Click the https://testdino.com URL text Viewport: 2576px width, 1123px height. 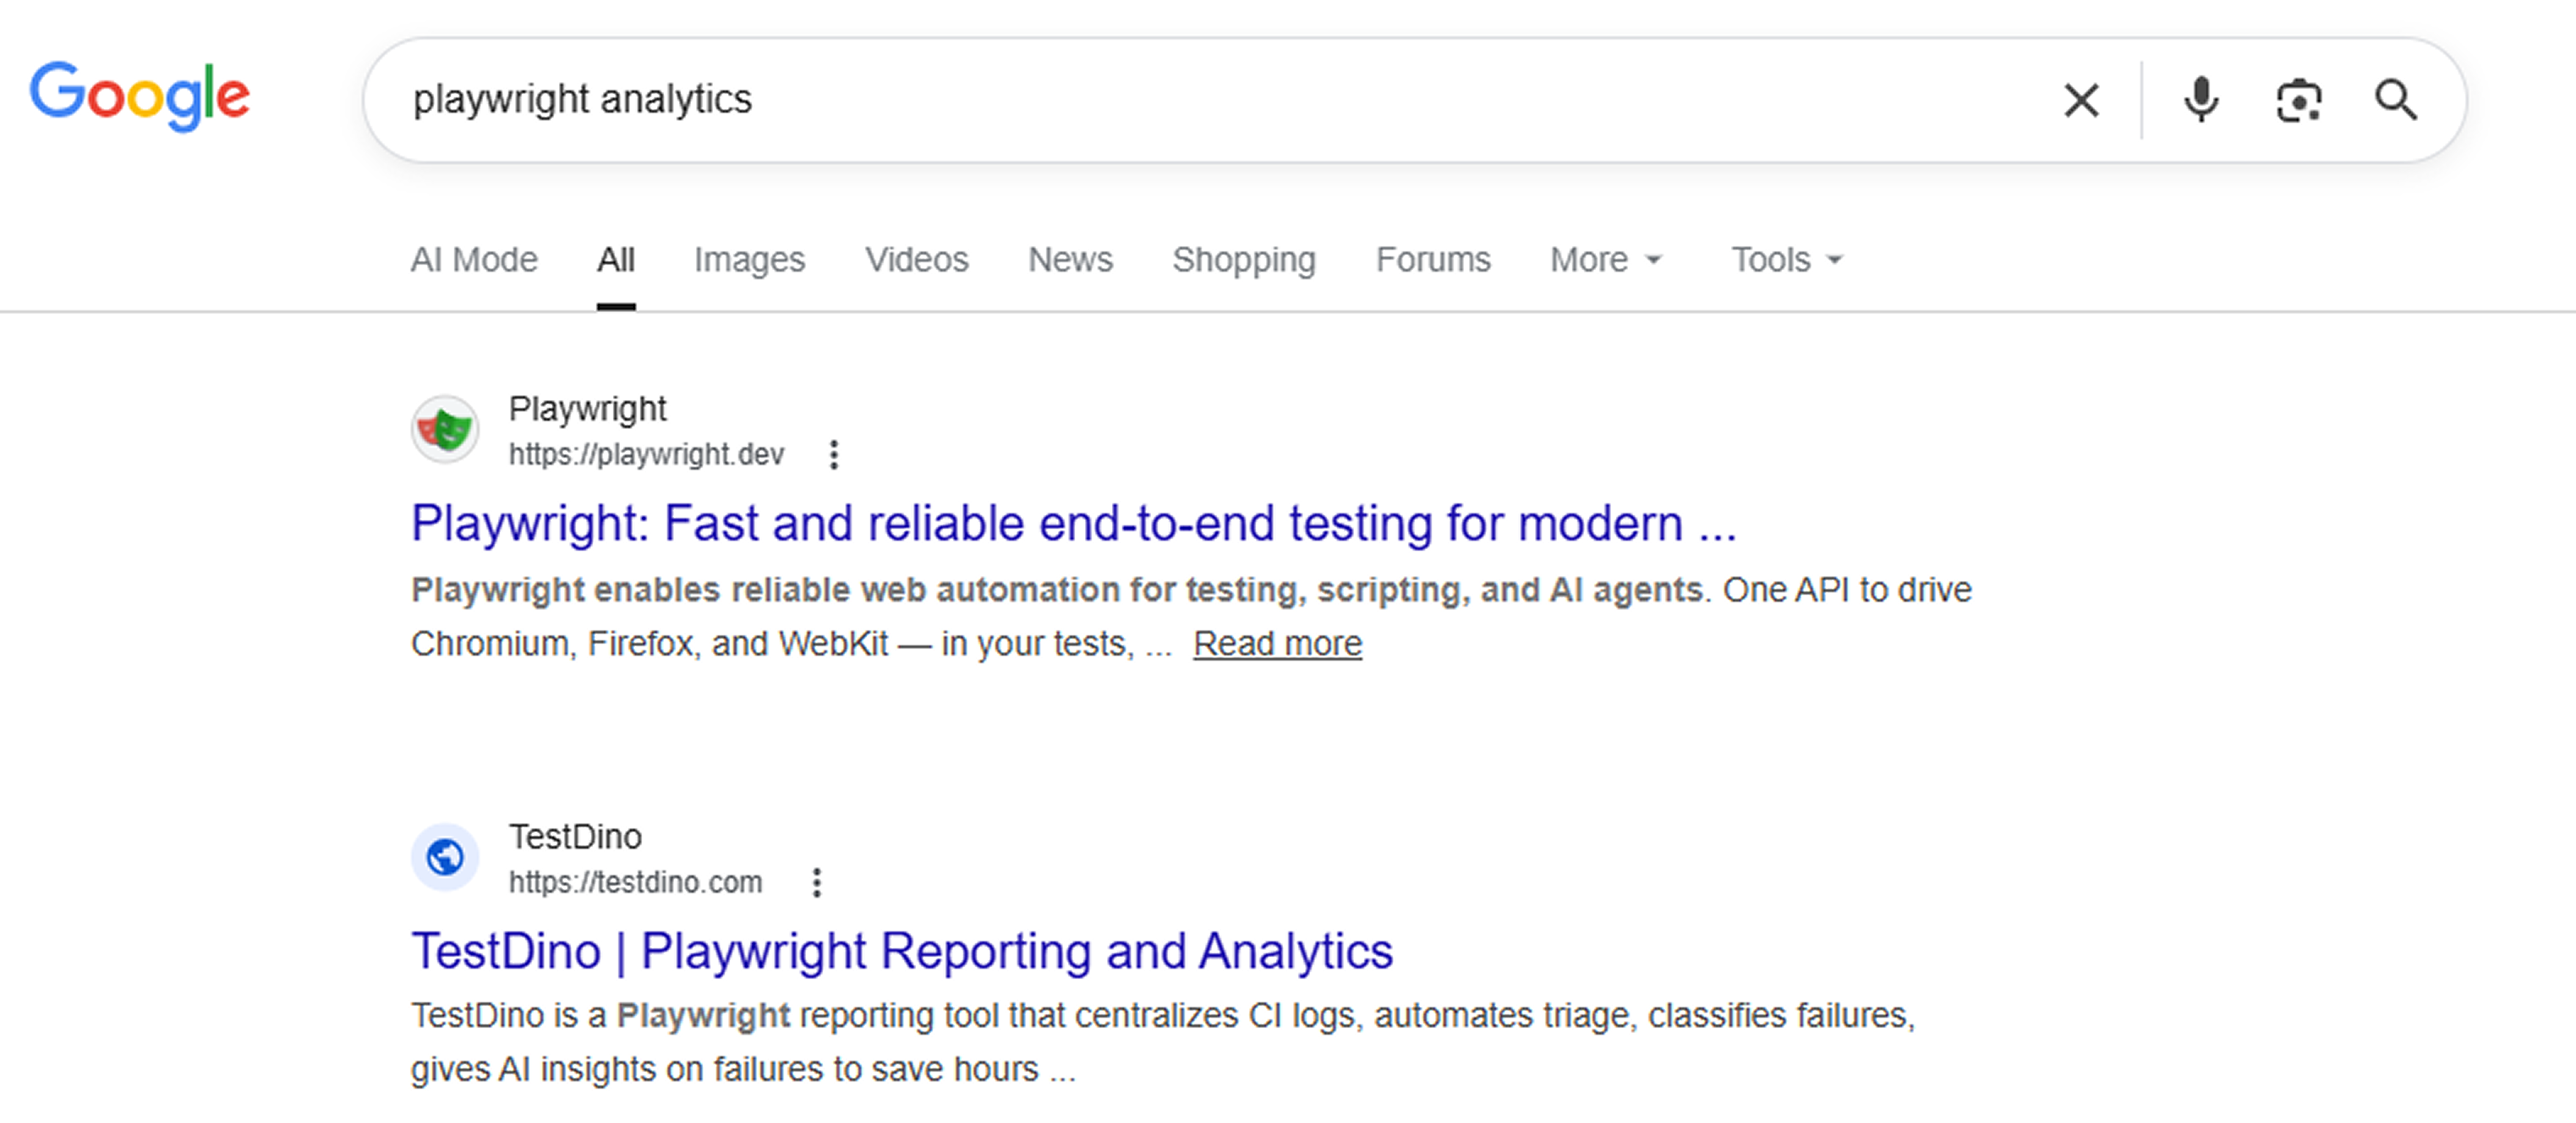click(x=635, y=882)
